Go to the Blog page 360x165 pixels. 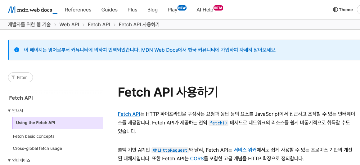pyautogui.click(x=152, y=10)
